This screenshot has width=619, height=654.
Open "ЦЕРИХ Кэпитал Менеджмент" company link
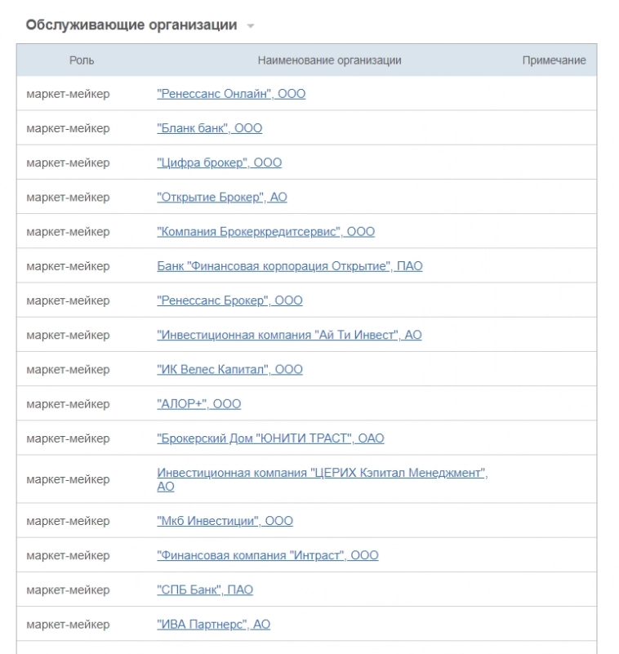[x=322, y=474]
